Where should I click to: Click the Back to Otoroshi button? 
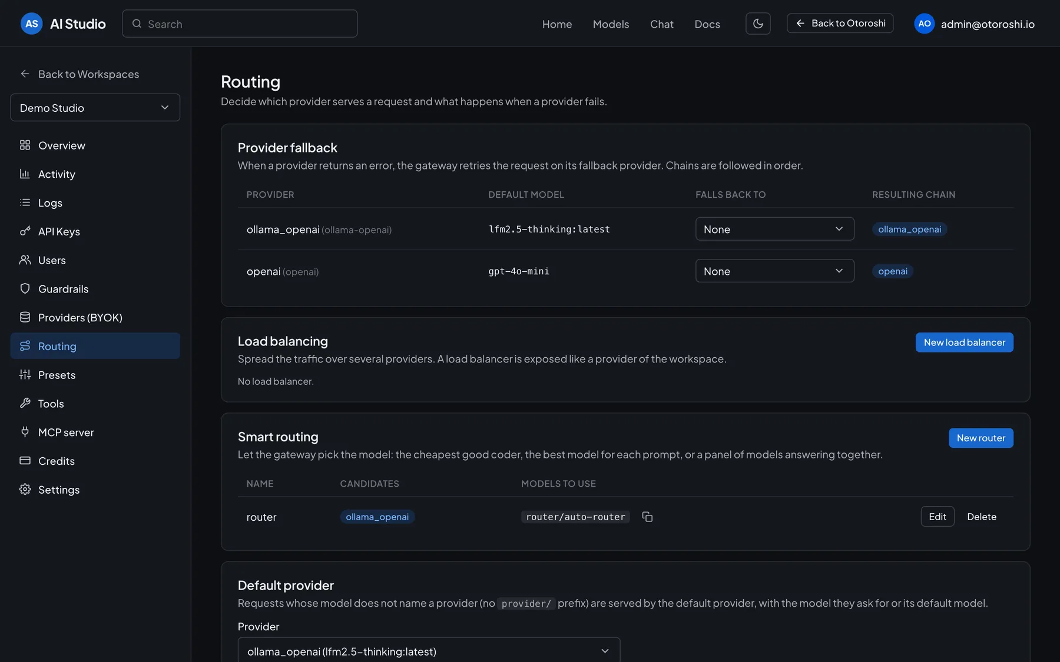tap(840, 24)
